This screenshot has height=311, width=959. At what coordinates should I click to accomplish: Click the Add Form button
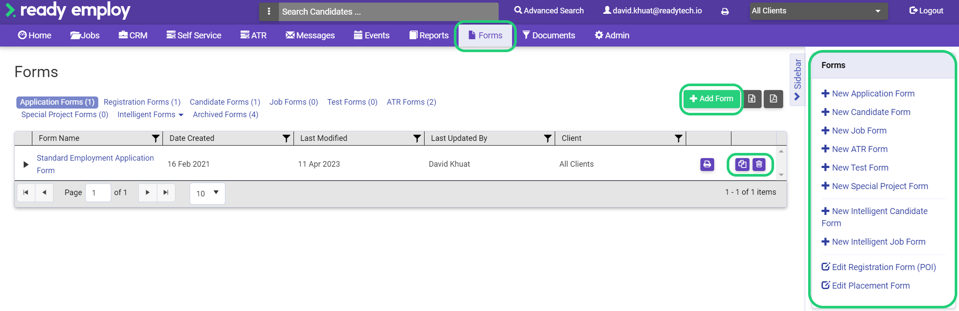click(711, 99)
